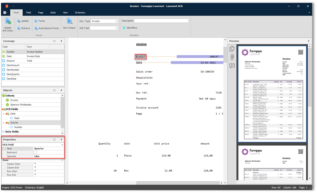Select the Sparrow Wholesales criteria item
This screenshot has height=193, width=317.
pos(21,105)
